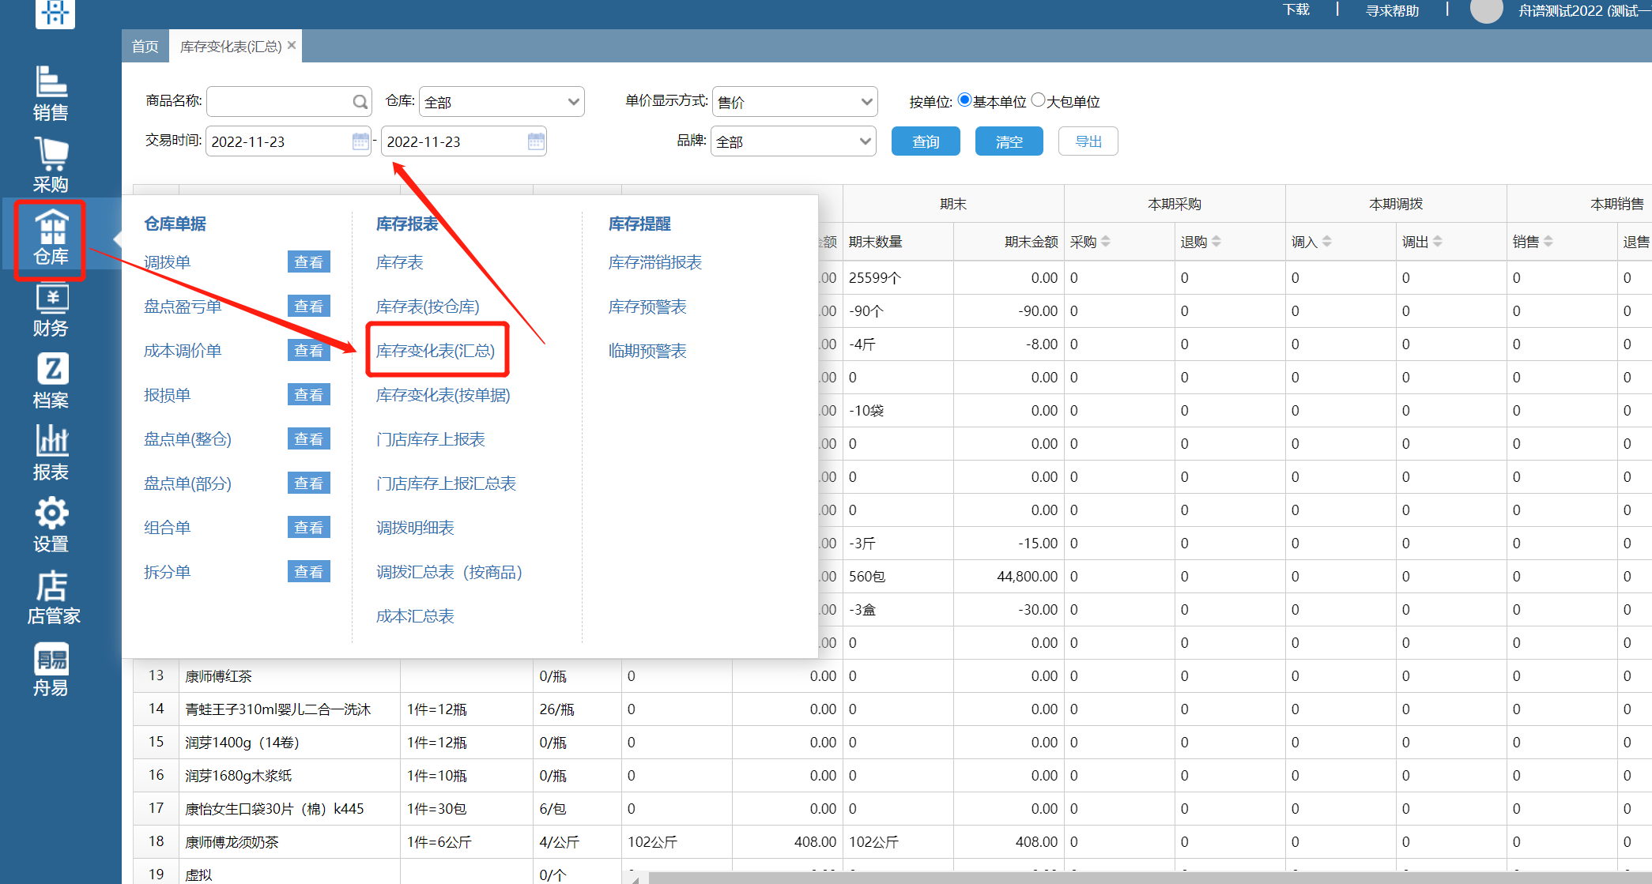The height and width of the screenshot is (884, 1652).
Task: Open 调拨明细表 menu item
Action: pos(415,528)
